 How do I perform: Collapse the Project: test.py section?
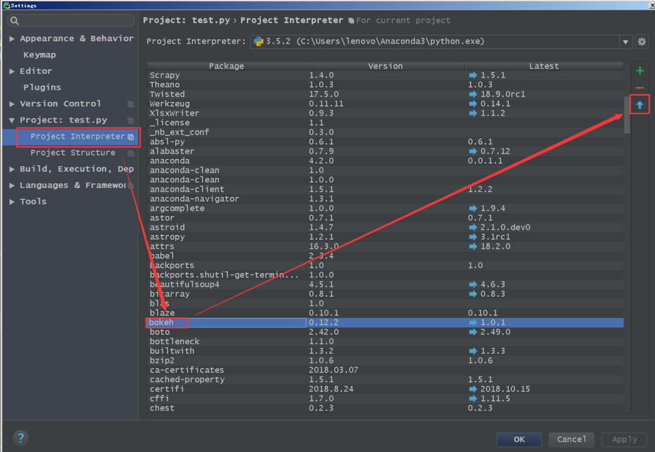pos(12,121)
